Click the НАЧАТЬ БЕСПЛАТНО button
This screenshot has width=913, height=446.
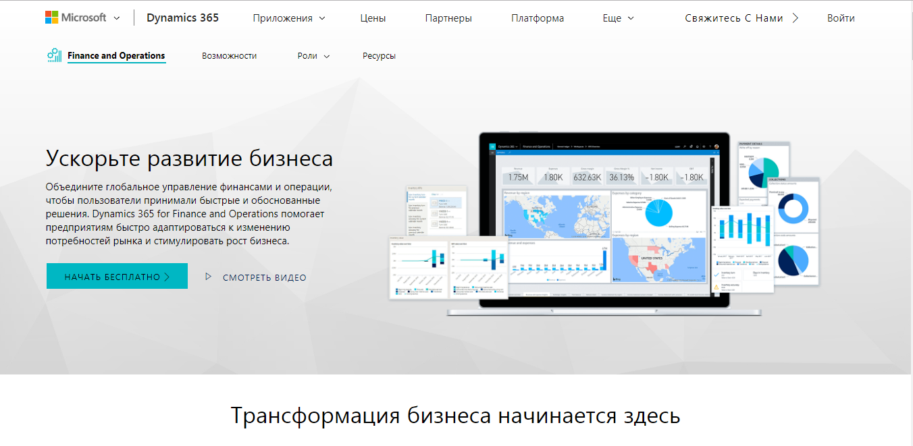click(116, 276)
